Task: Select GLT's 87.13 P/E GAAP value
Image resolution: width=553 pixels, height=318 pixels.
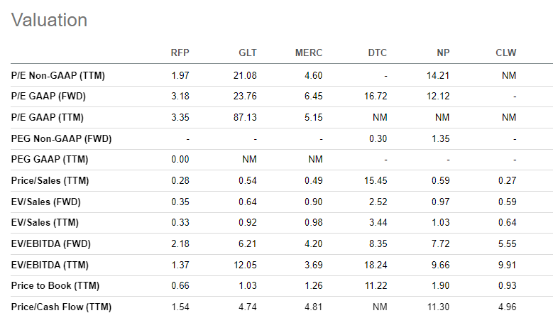Action: coord(245,117)
